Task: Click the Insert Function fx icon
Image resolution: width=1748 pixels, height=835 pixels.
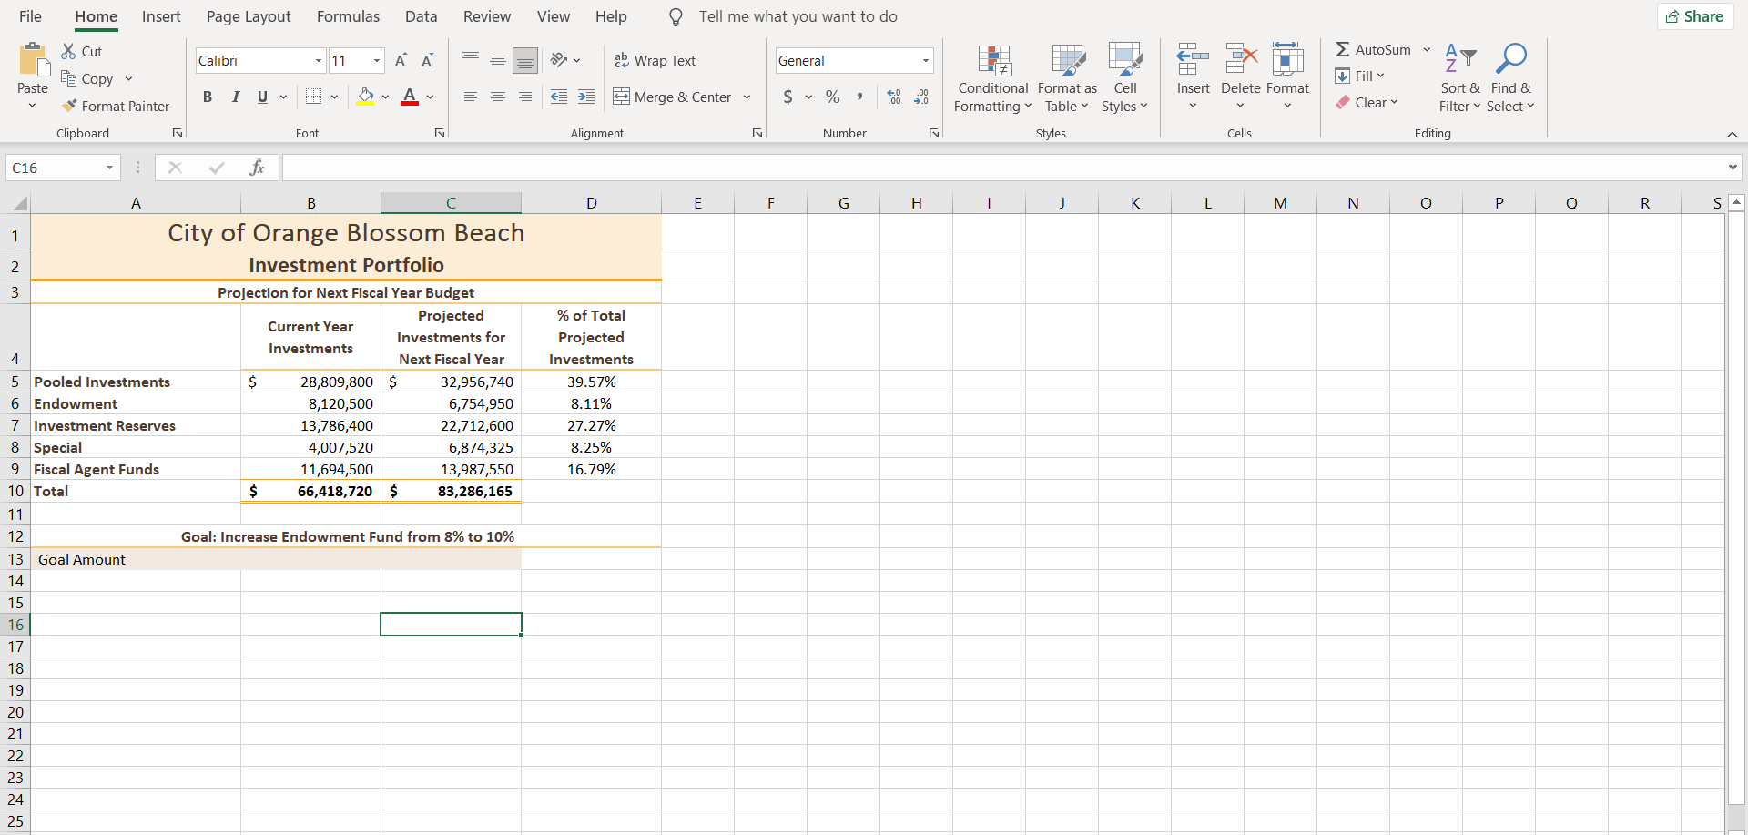Action: tap(257, 168)
